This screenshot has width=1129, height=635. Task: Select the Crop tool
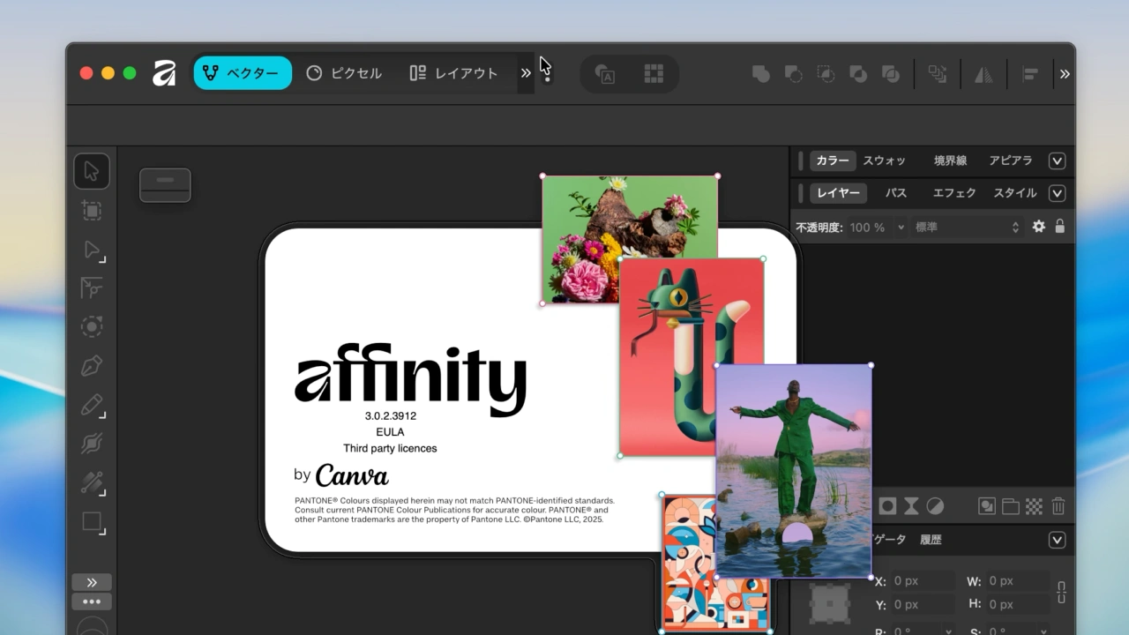click(x=92, y=211)
